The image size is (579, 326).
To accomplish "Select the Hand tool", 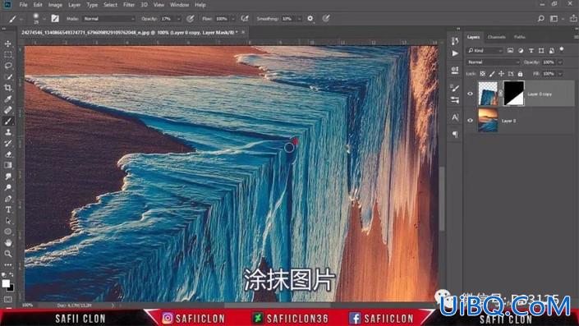I will [7, 243].
